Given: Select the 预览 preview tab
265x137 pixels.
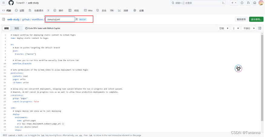Looking at the screenshot, I should pos(17,28).
